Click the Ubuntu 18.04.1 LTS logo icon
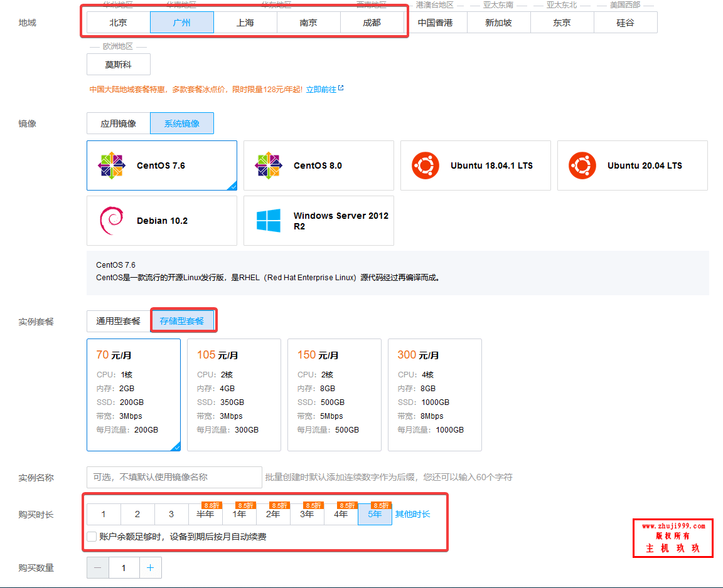 tap(425, 165)
